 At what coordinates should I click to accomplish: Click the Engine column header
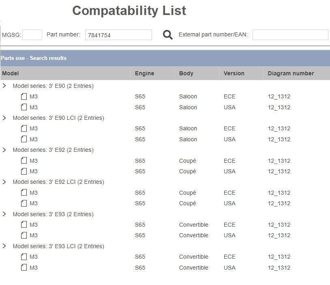[144, 73]
